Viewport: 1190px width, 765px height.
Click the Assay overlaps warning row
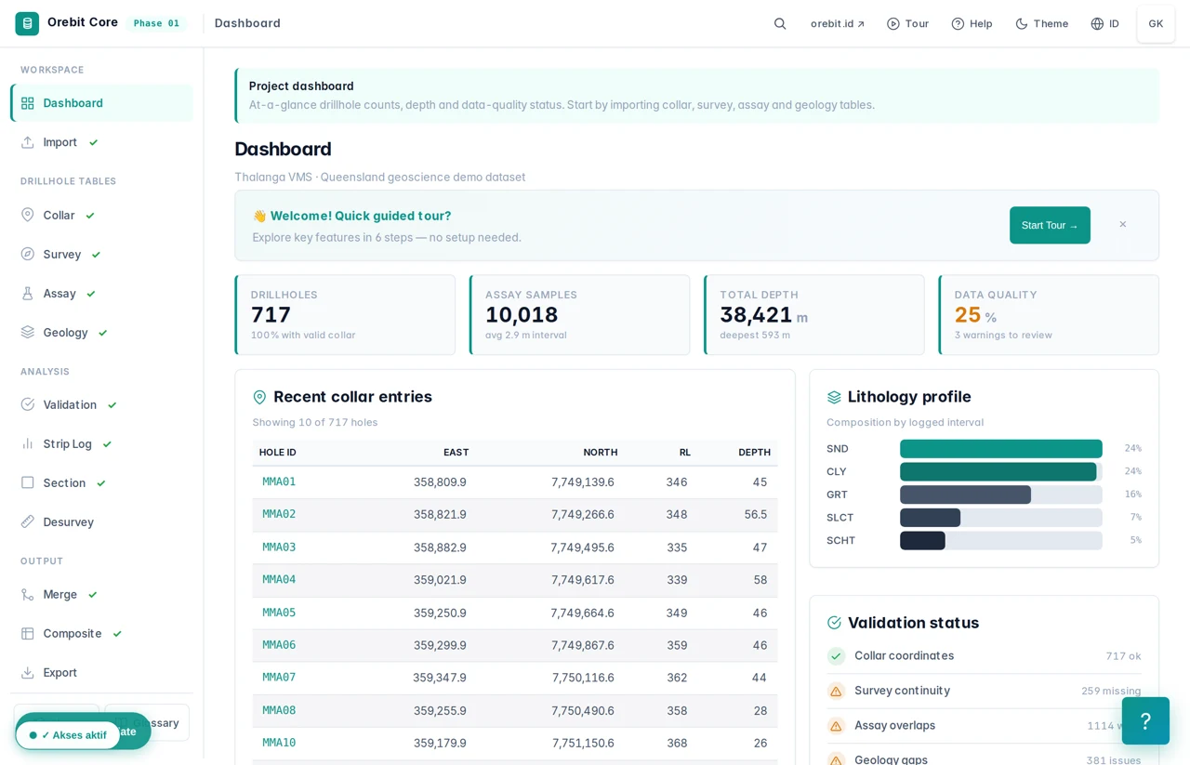coord(984,726)
